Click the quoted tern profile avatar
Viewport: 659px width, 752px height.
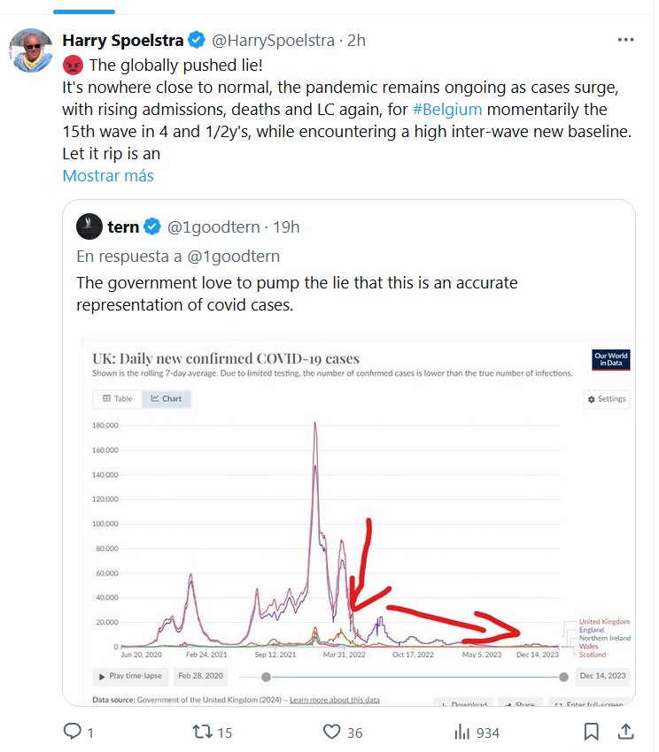point(89,226)
